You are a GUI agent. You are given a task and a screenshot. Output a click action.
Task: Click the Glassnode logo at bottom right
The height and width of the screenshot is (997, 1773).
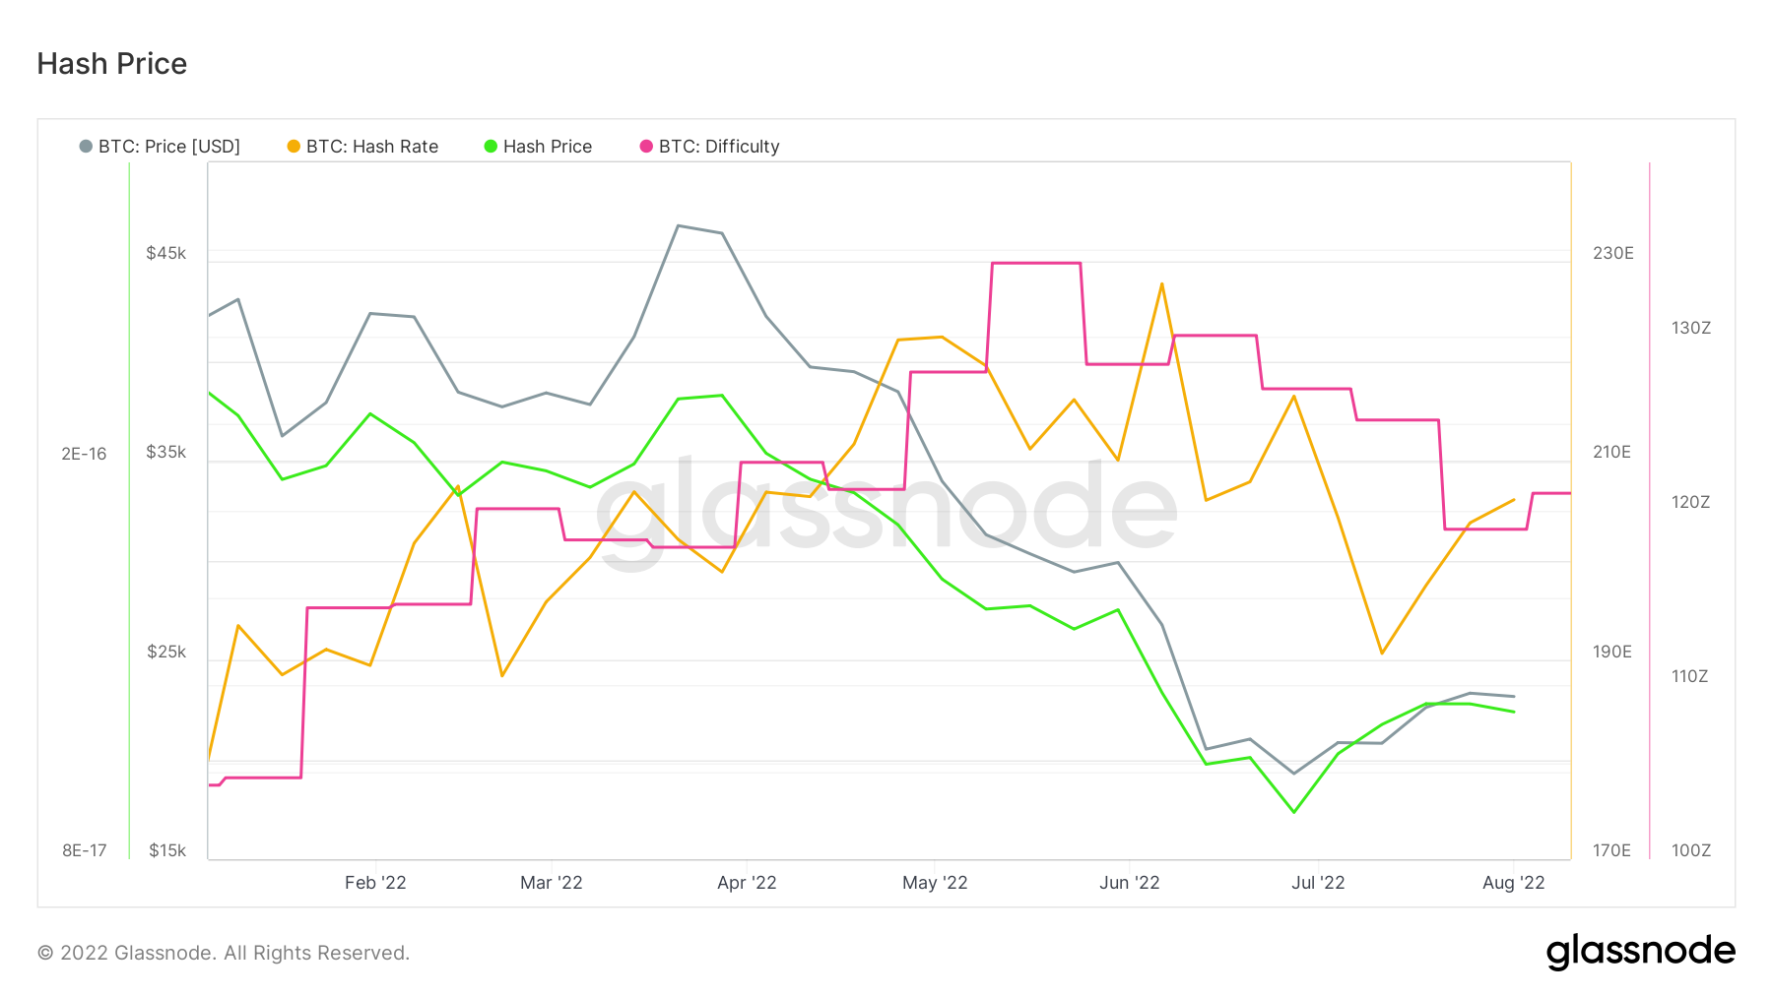1640,951
